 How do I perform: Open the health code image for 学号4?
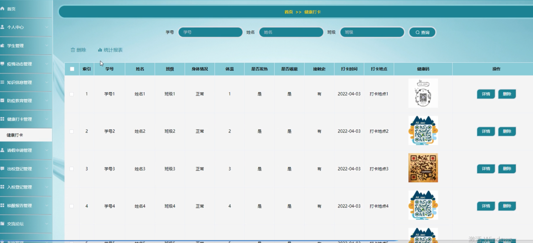tap(423, 205)
